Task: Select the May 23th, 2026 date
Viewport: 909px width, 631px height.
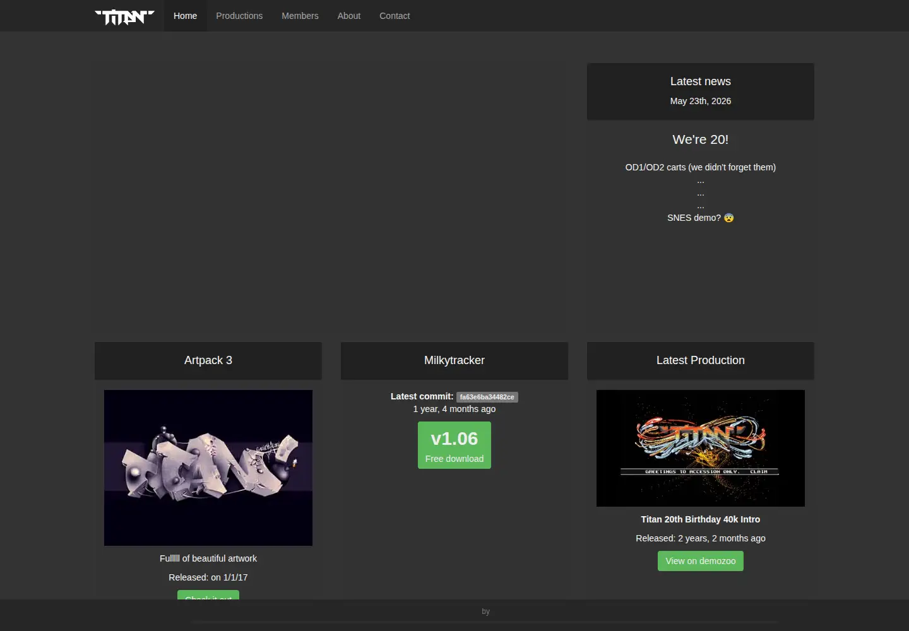Action: (x=701, y=101)
